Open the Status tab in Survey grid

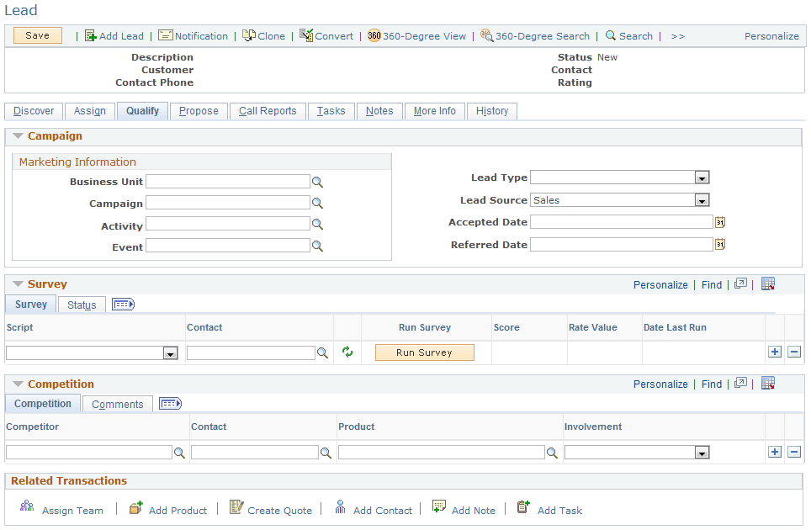(x=82, y=305)
